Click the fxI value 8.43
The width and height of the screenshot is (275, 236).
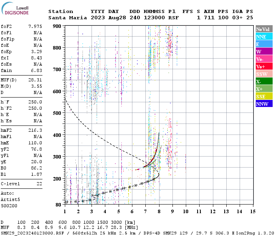(37, 58)
